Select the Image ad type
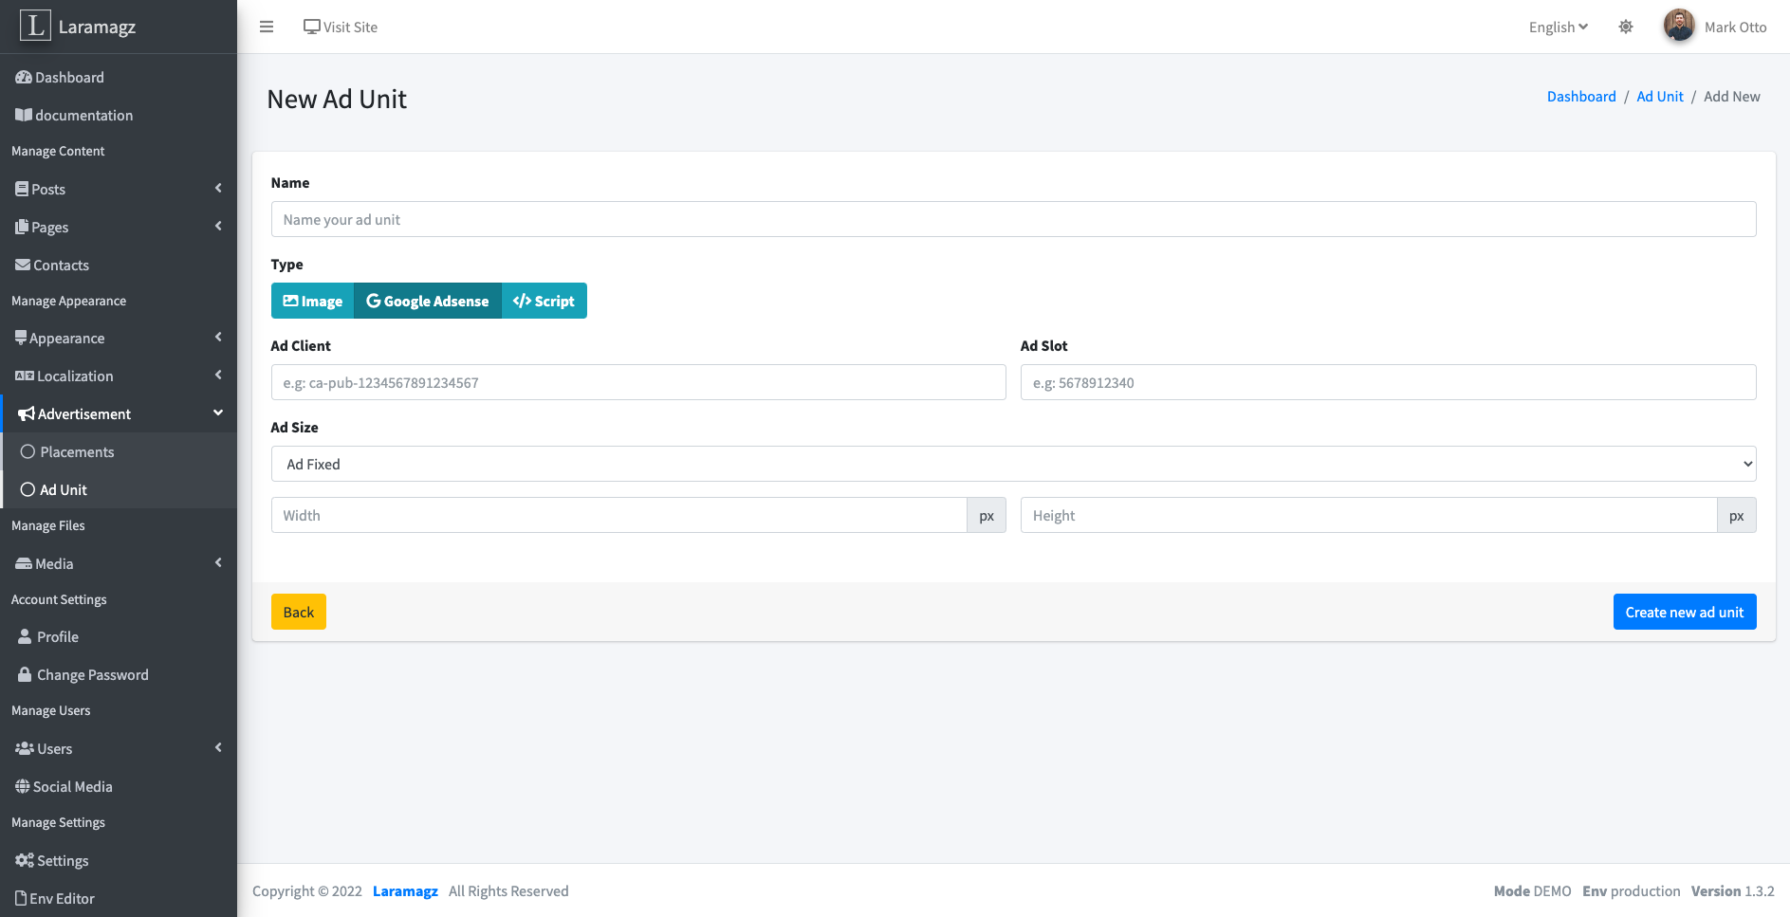 [312, 301]
